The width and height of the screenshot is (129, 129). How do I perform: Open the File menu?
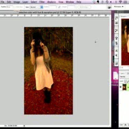[3, 2]
